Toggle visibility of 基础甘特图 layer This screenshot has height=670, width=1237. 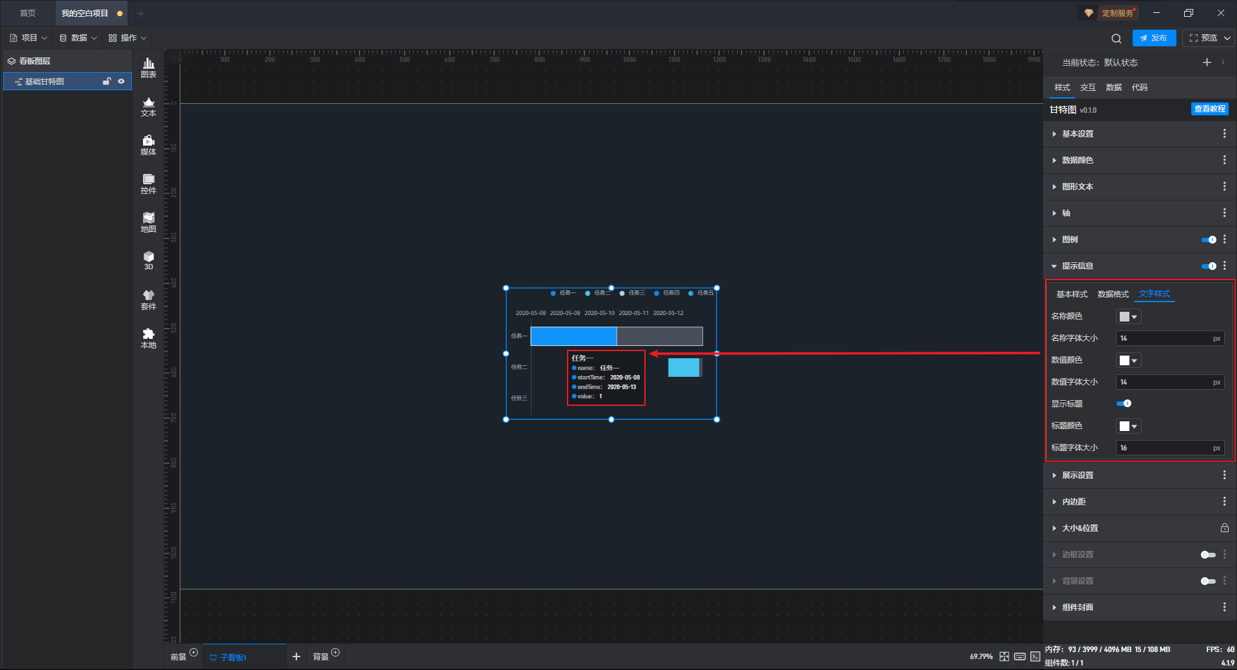coord(121,81)
